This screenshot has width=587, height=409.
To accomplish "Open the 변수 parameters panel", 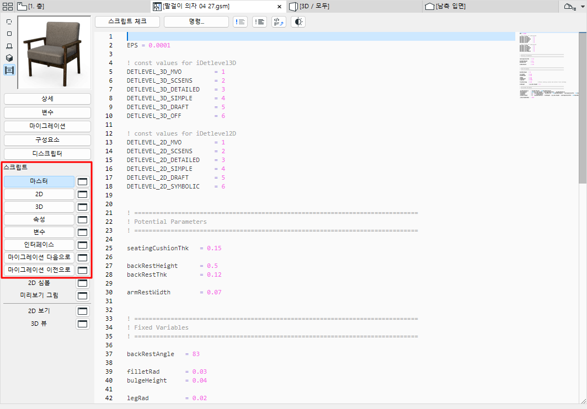I will click(x=47, y=112).
